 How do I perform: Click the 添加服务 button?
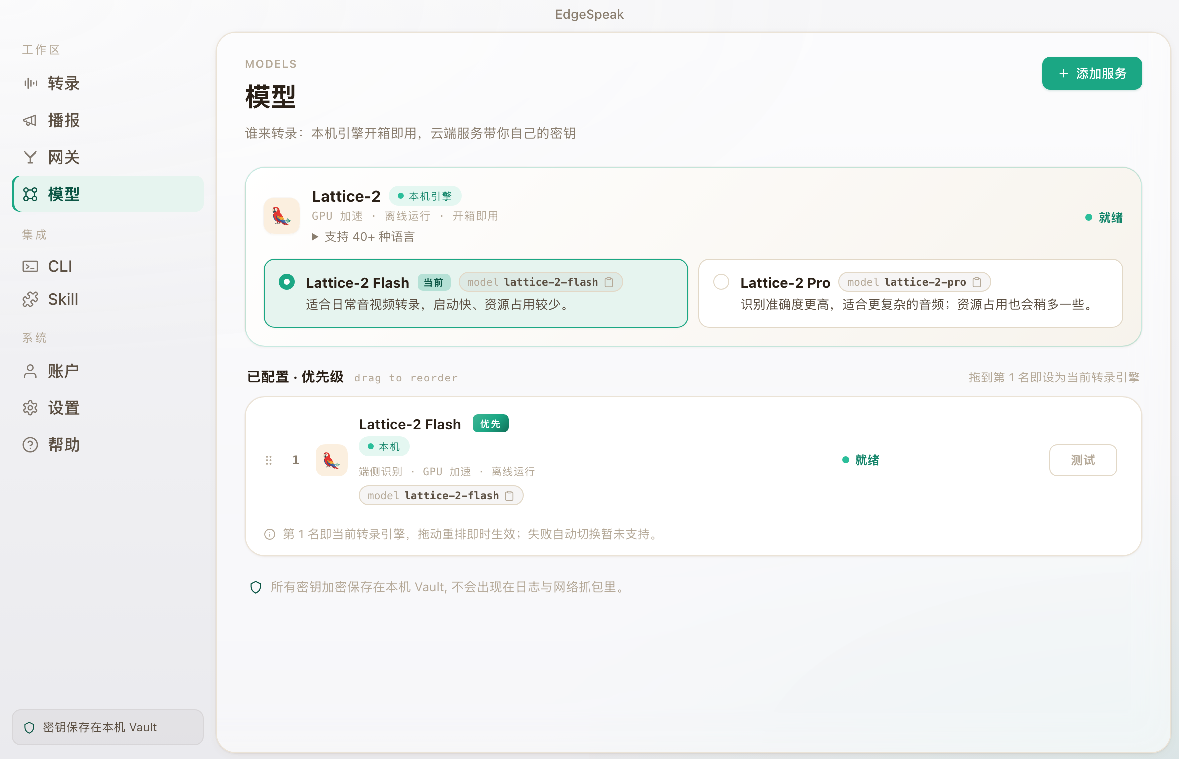tap(1092, 73)
